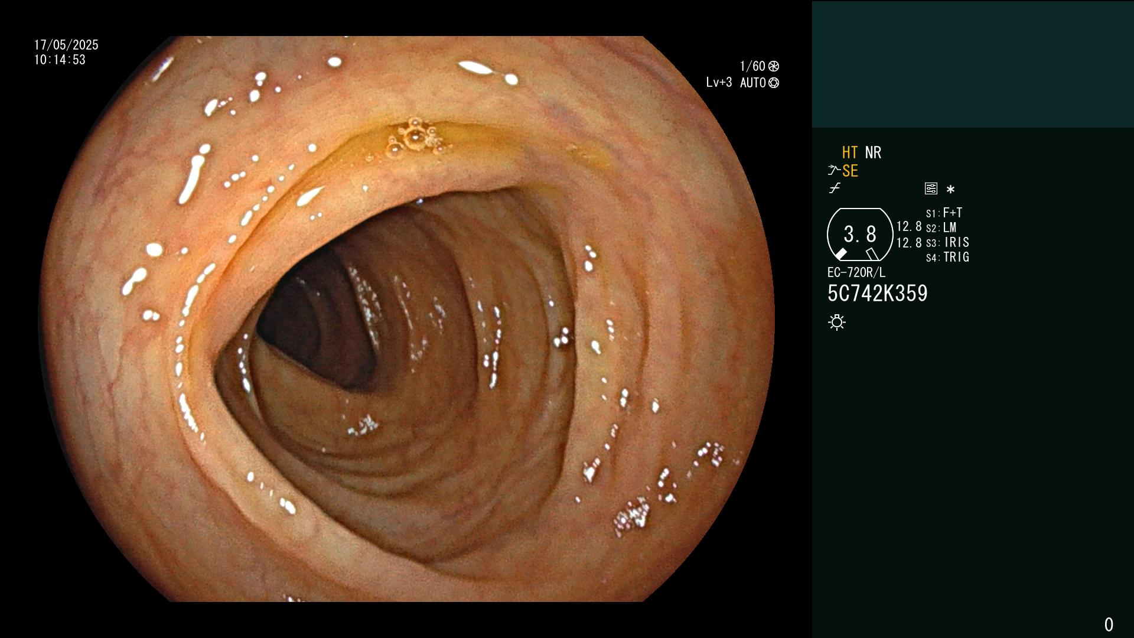
Task: Select the SE enhancement indicator
Action: point(850,171)
